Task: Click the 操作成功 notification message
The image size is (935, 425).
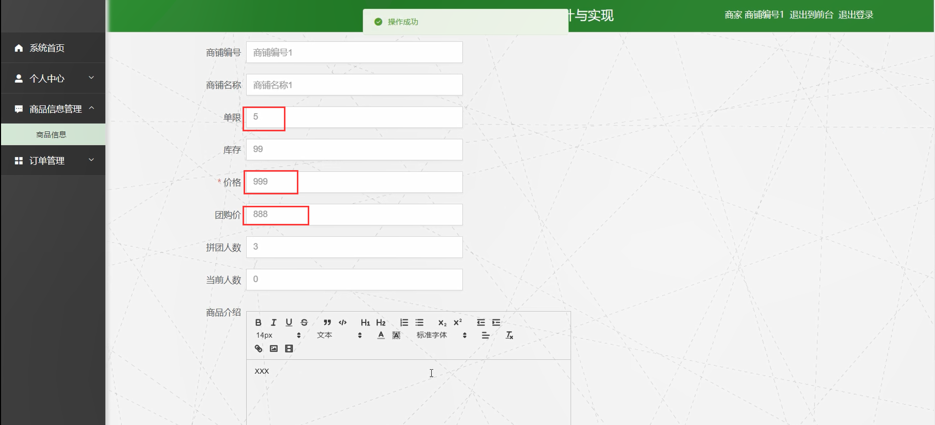Action: click(x=403, y=22)
